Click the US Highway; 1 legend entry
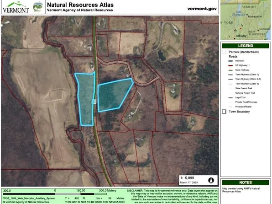This screenshot has width=272, height=204. 239,65
